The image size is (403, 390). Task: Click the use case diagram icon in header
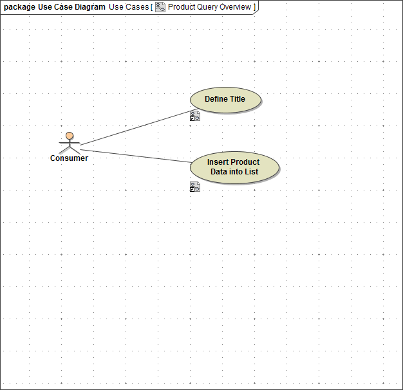(x=160, y=6)
